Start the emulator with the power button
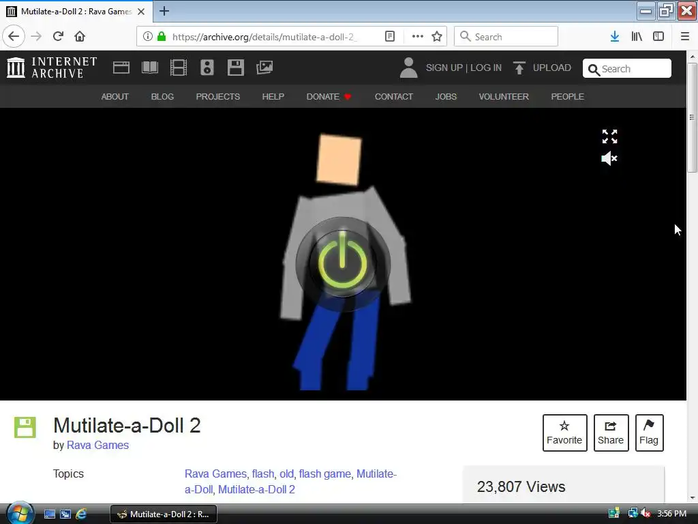698x524 pixels. (343, 264)
